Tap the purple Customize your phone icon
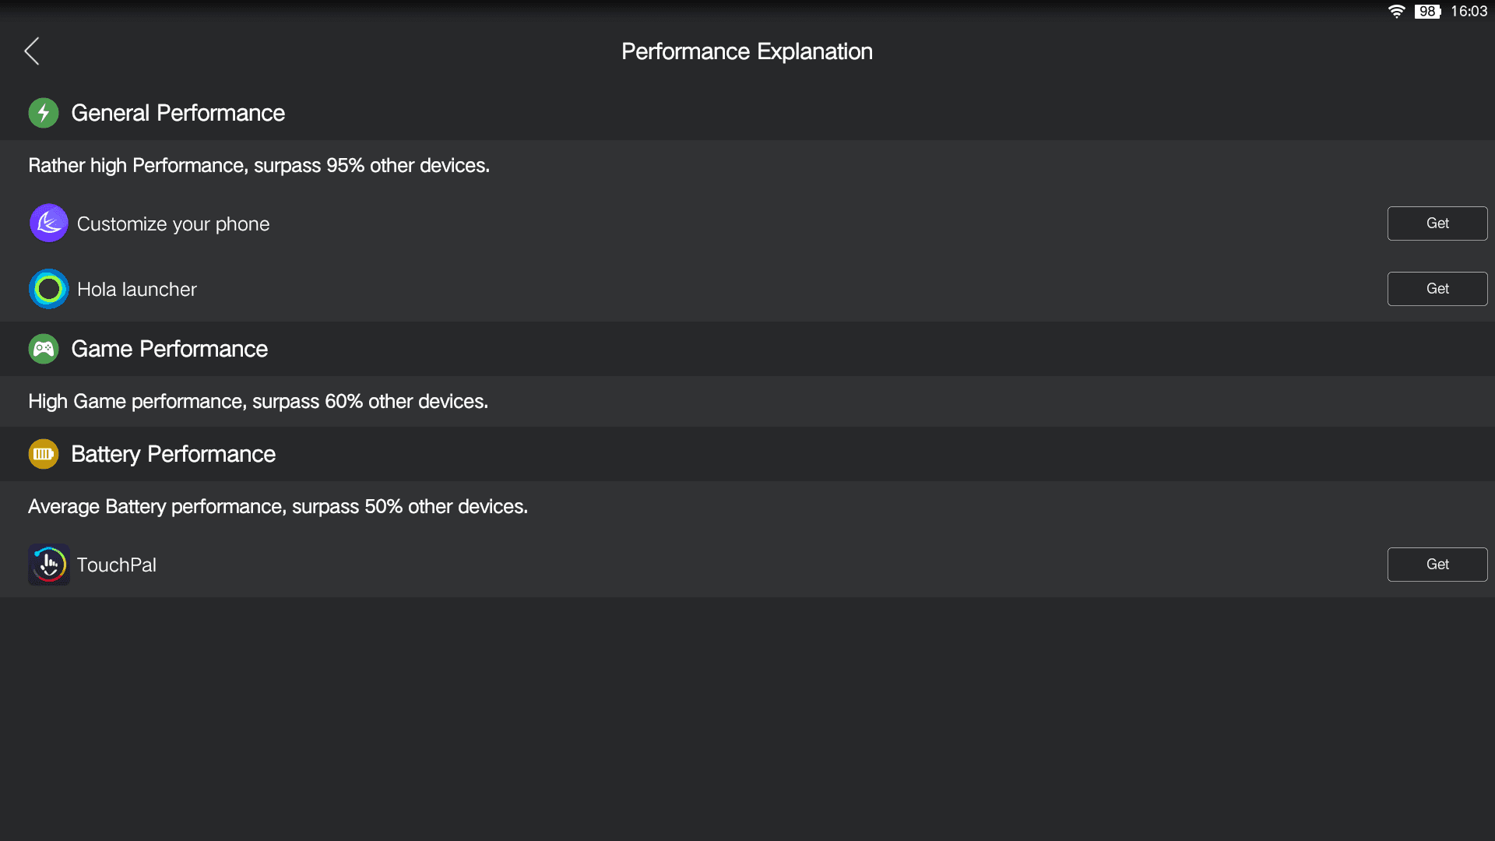Viewport: 1495px width, 841px height. click(49, 223)
